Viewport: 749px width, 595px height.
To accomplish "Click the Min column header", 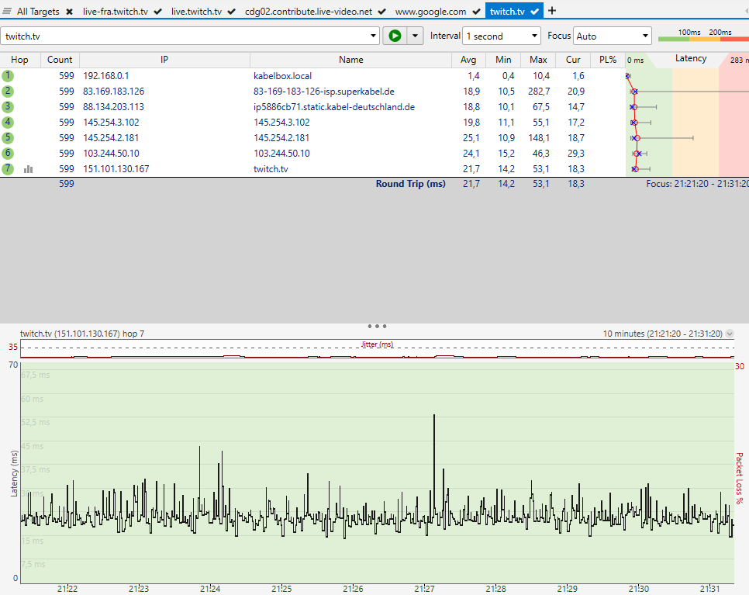I will 503,60.
